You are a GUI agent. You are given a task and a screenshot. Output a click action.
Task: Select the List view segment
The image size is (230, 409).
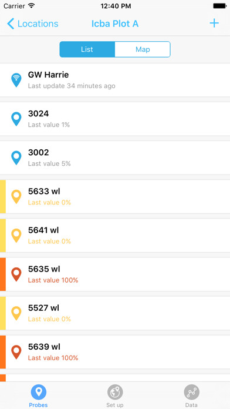[87, 49]
